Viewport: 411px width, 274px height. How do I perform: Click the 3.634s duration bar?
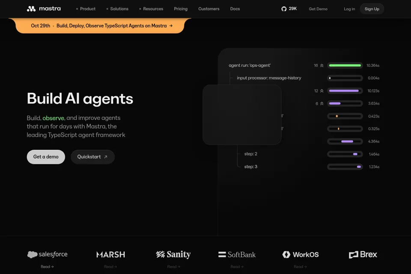pyautogui.click(x=345, y=104)
